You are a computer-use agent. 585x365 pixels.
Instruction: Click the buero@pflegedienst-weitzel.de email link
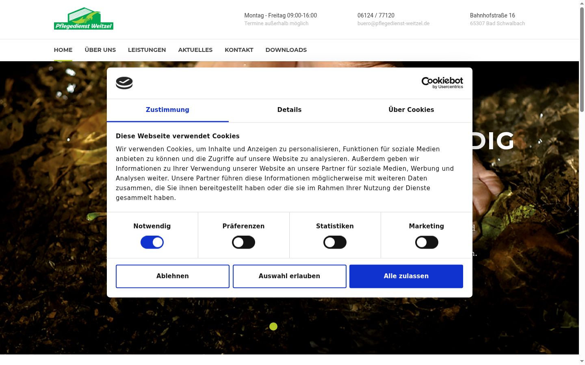[x=393, y=24]
